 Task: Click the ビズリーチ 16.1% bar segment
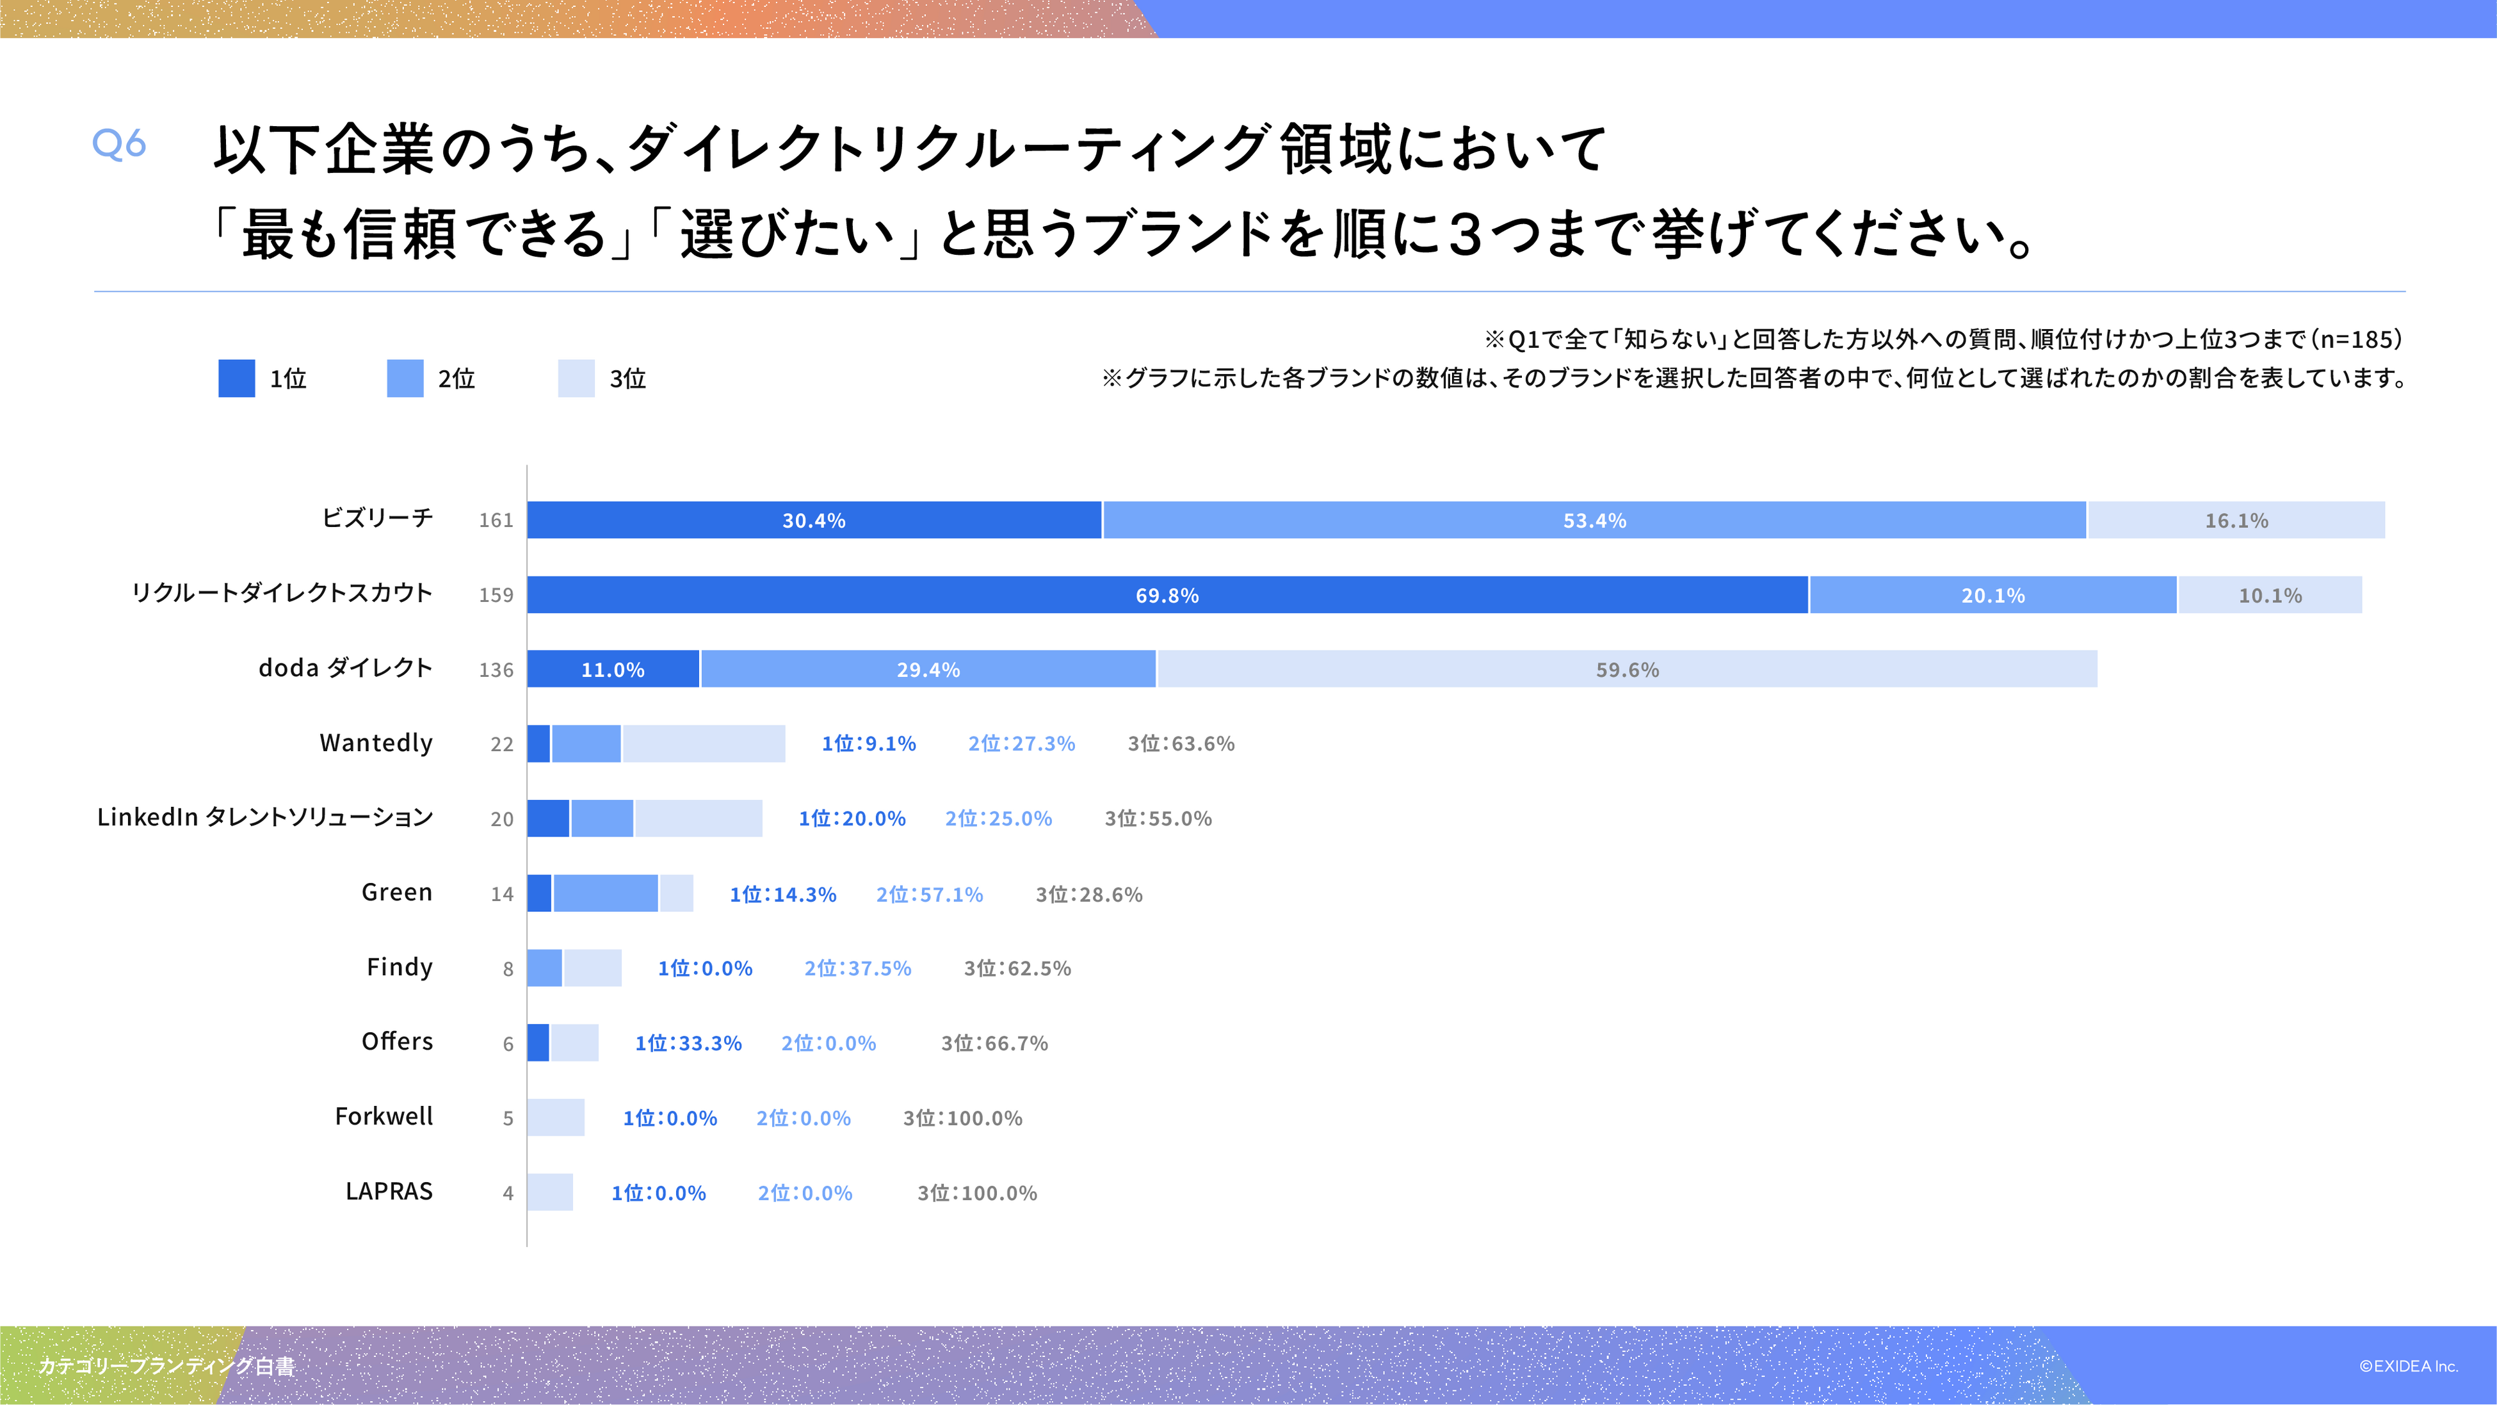tap(2235, 521)
